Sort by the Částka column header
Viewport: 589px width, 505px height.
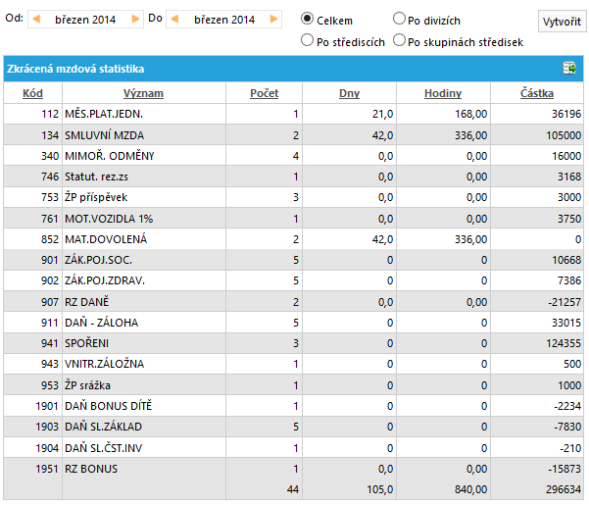coord(537,93)
